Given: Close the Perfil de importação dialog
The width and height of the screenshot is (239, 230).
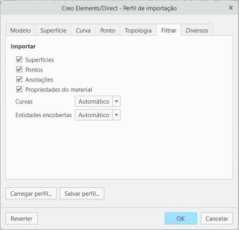Looking at the screenshot, I should tap(231, 8).
